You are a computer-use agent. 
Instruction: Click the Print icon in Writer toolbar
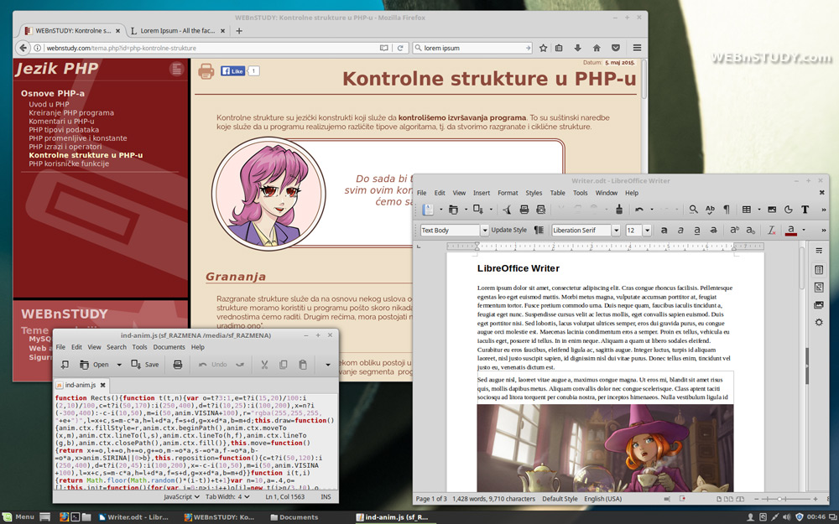coord(524,210)
